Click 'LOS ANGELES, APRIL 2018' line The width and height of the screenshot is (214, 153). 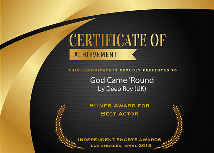click(x=121, y=146)
